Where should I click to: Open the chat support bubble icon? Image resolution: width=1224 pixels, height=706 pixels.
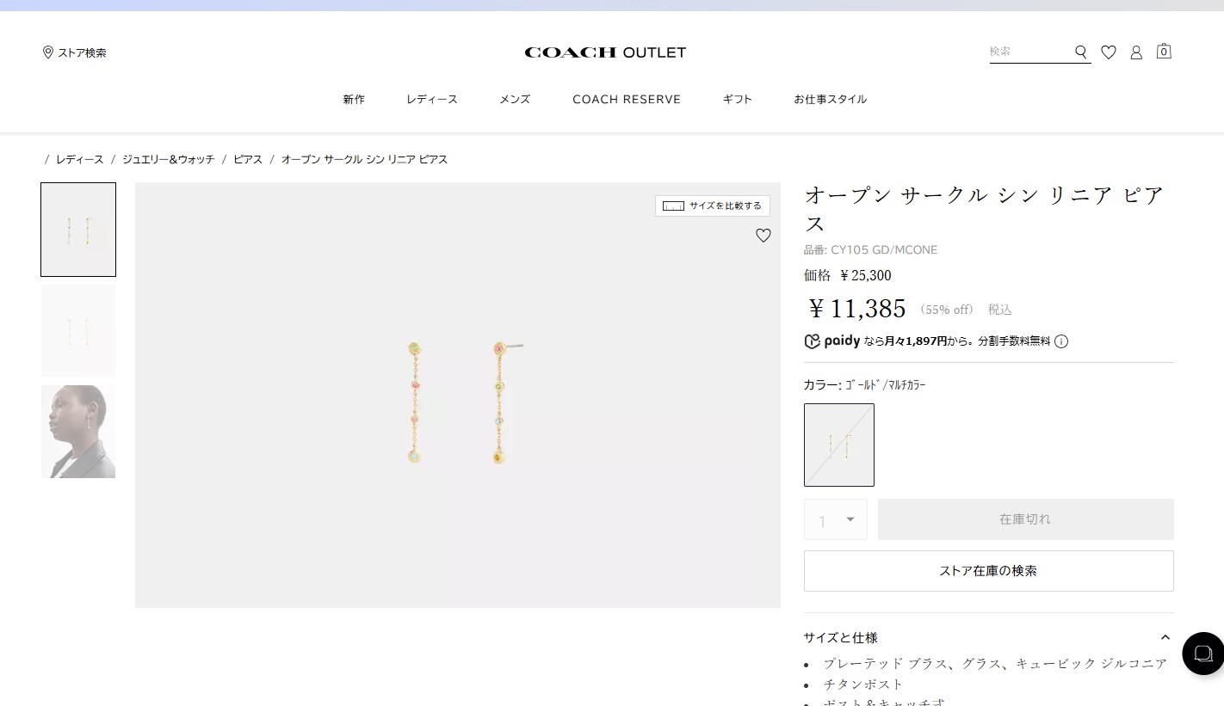[x=1202, y=654]
